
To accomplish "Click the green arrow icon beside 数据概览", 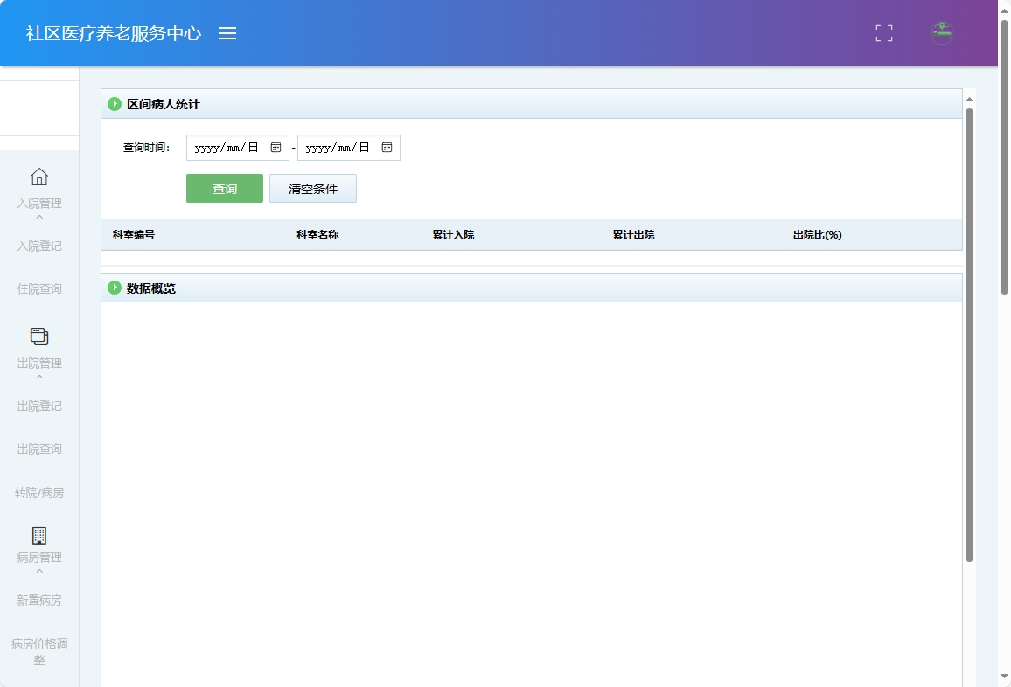I will [x=115, y=288].
